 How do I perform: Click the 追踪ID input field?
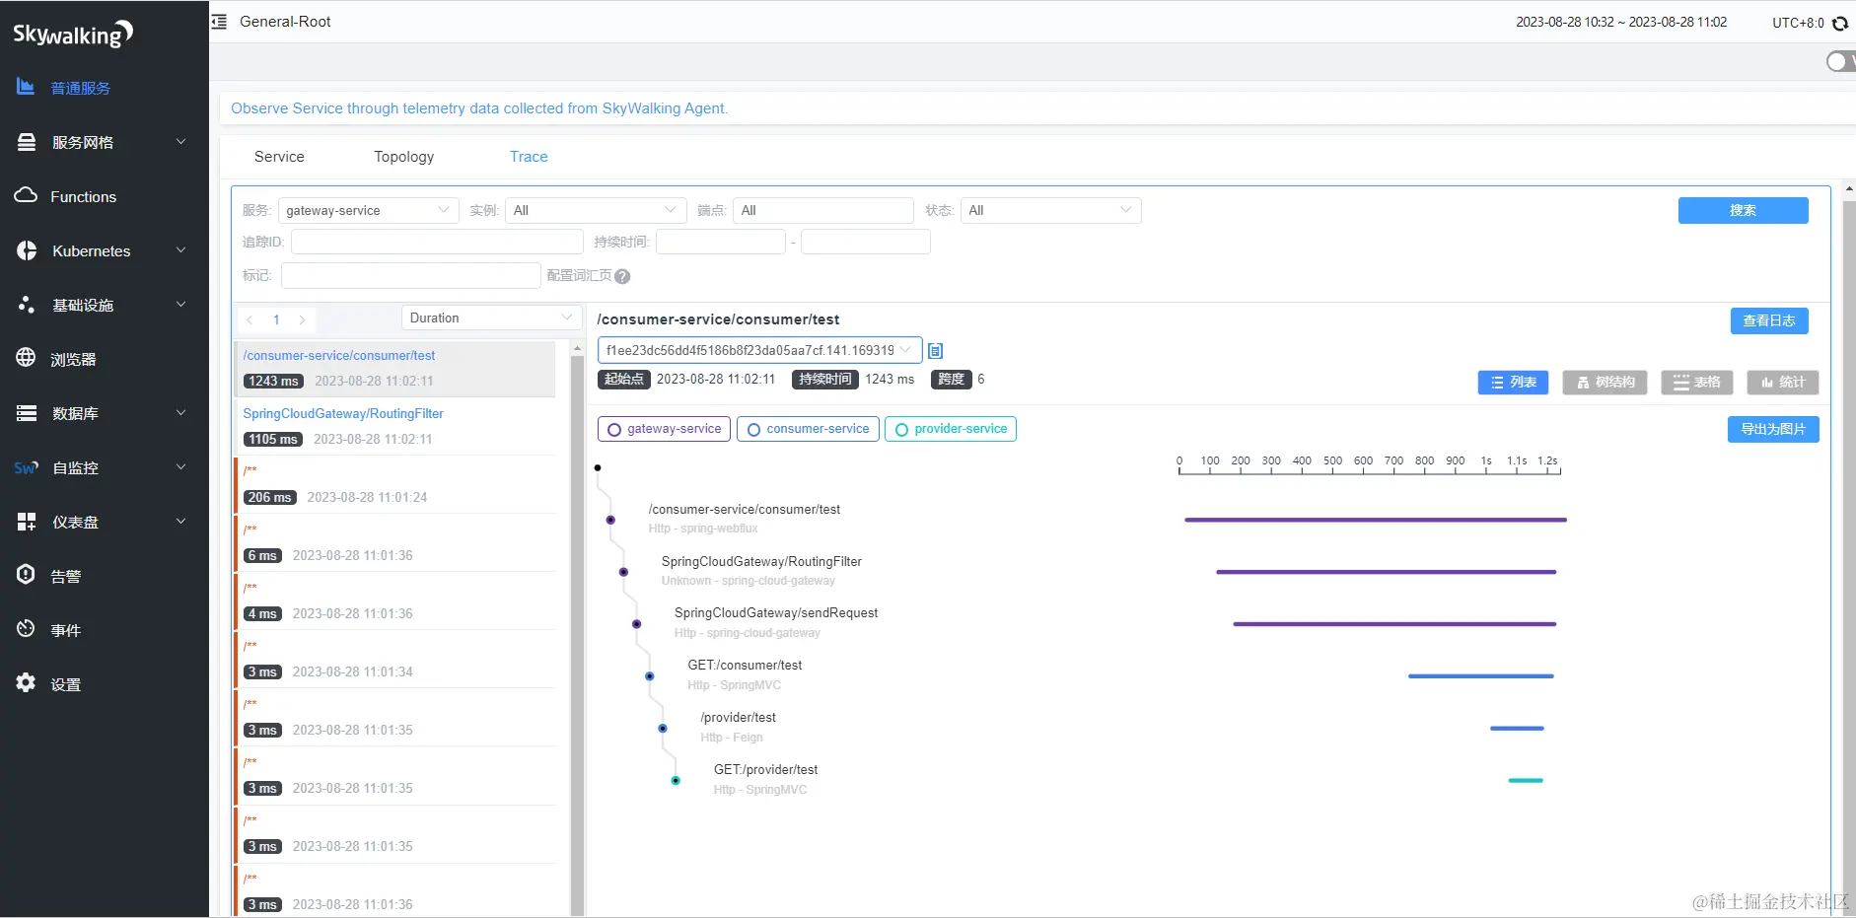pyautogui.click(x=437, y=242)
